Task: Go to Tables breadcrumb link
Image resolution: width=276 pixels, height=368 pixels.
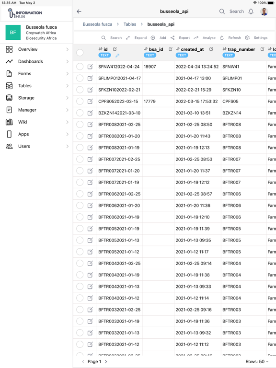Action: tap(130, 24)
